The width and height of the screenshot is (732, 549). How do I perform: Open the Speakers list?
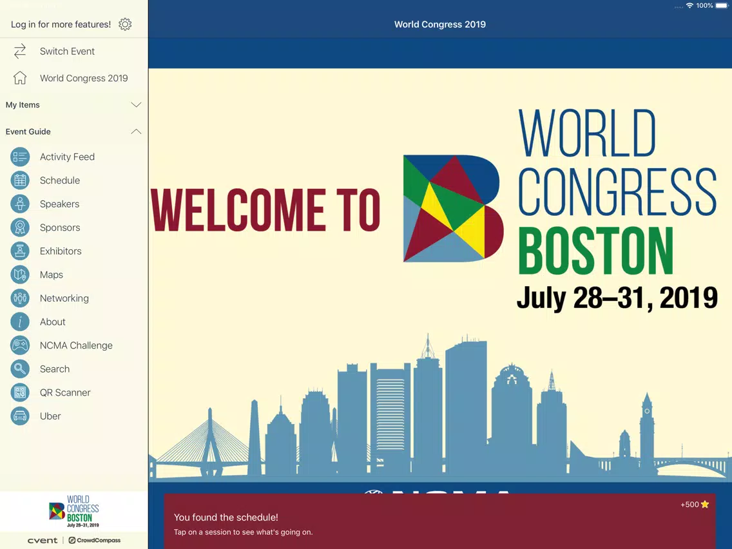(60, 204)
